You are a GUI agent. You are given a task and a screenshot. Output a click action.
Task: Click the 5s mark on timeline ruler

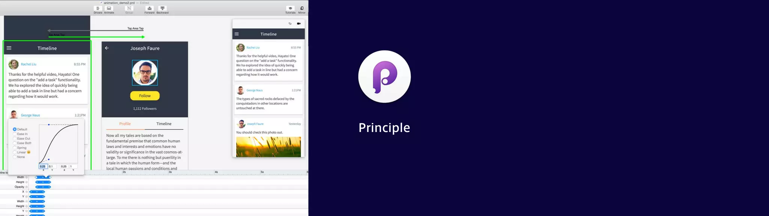tap(262, 172)
